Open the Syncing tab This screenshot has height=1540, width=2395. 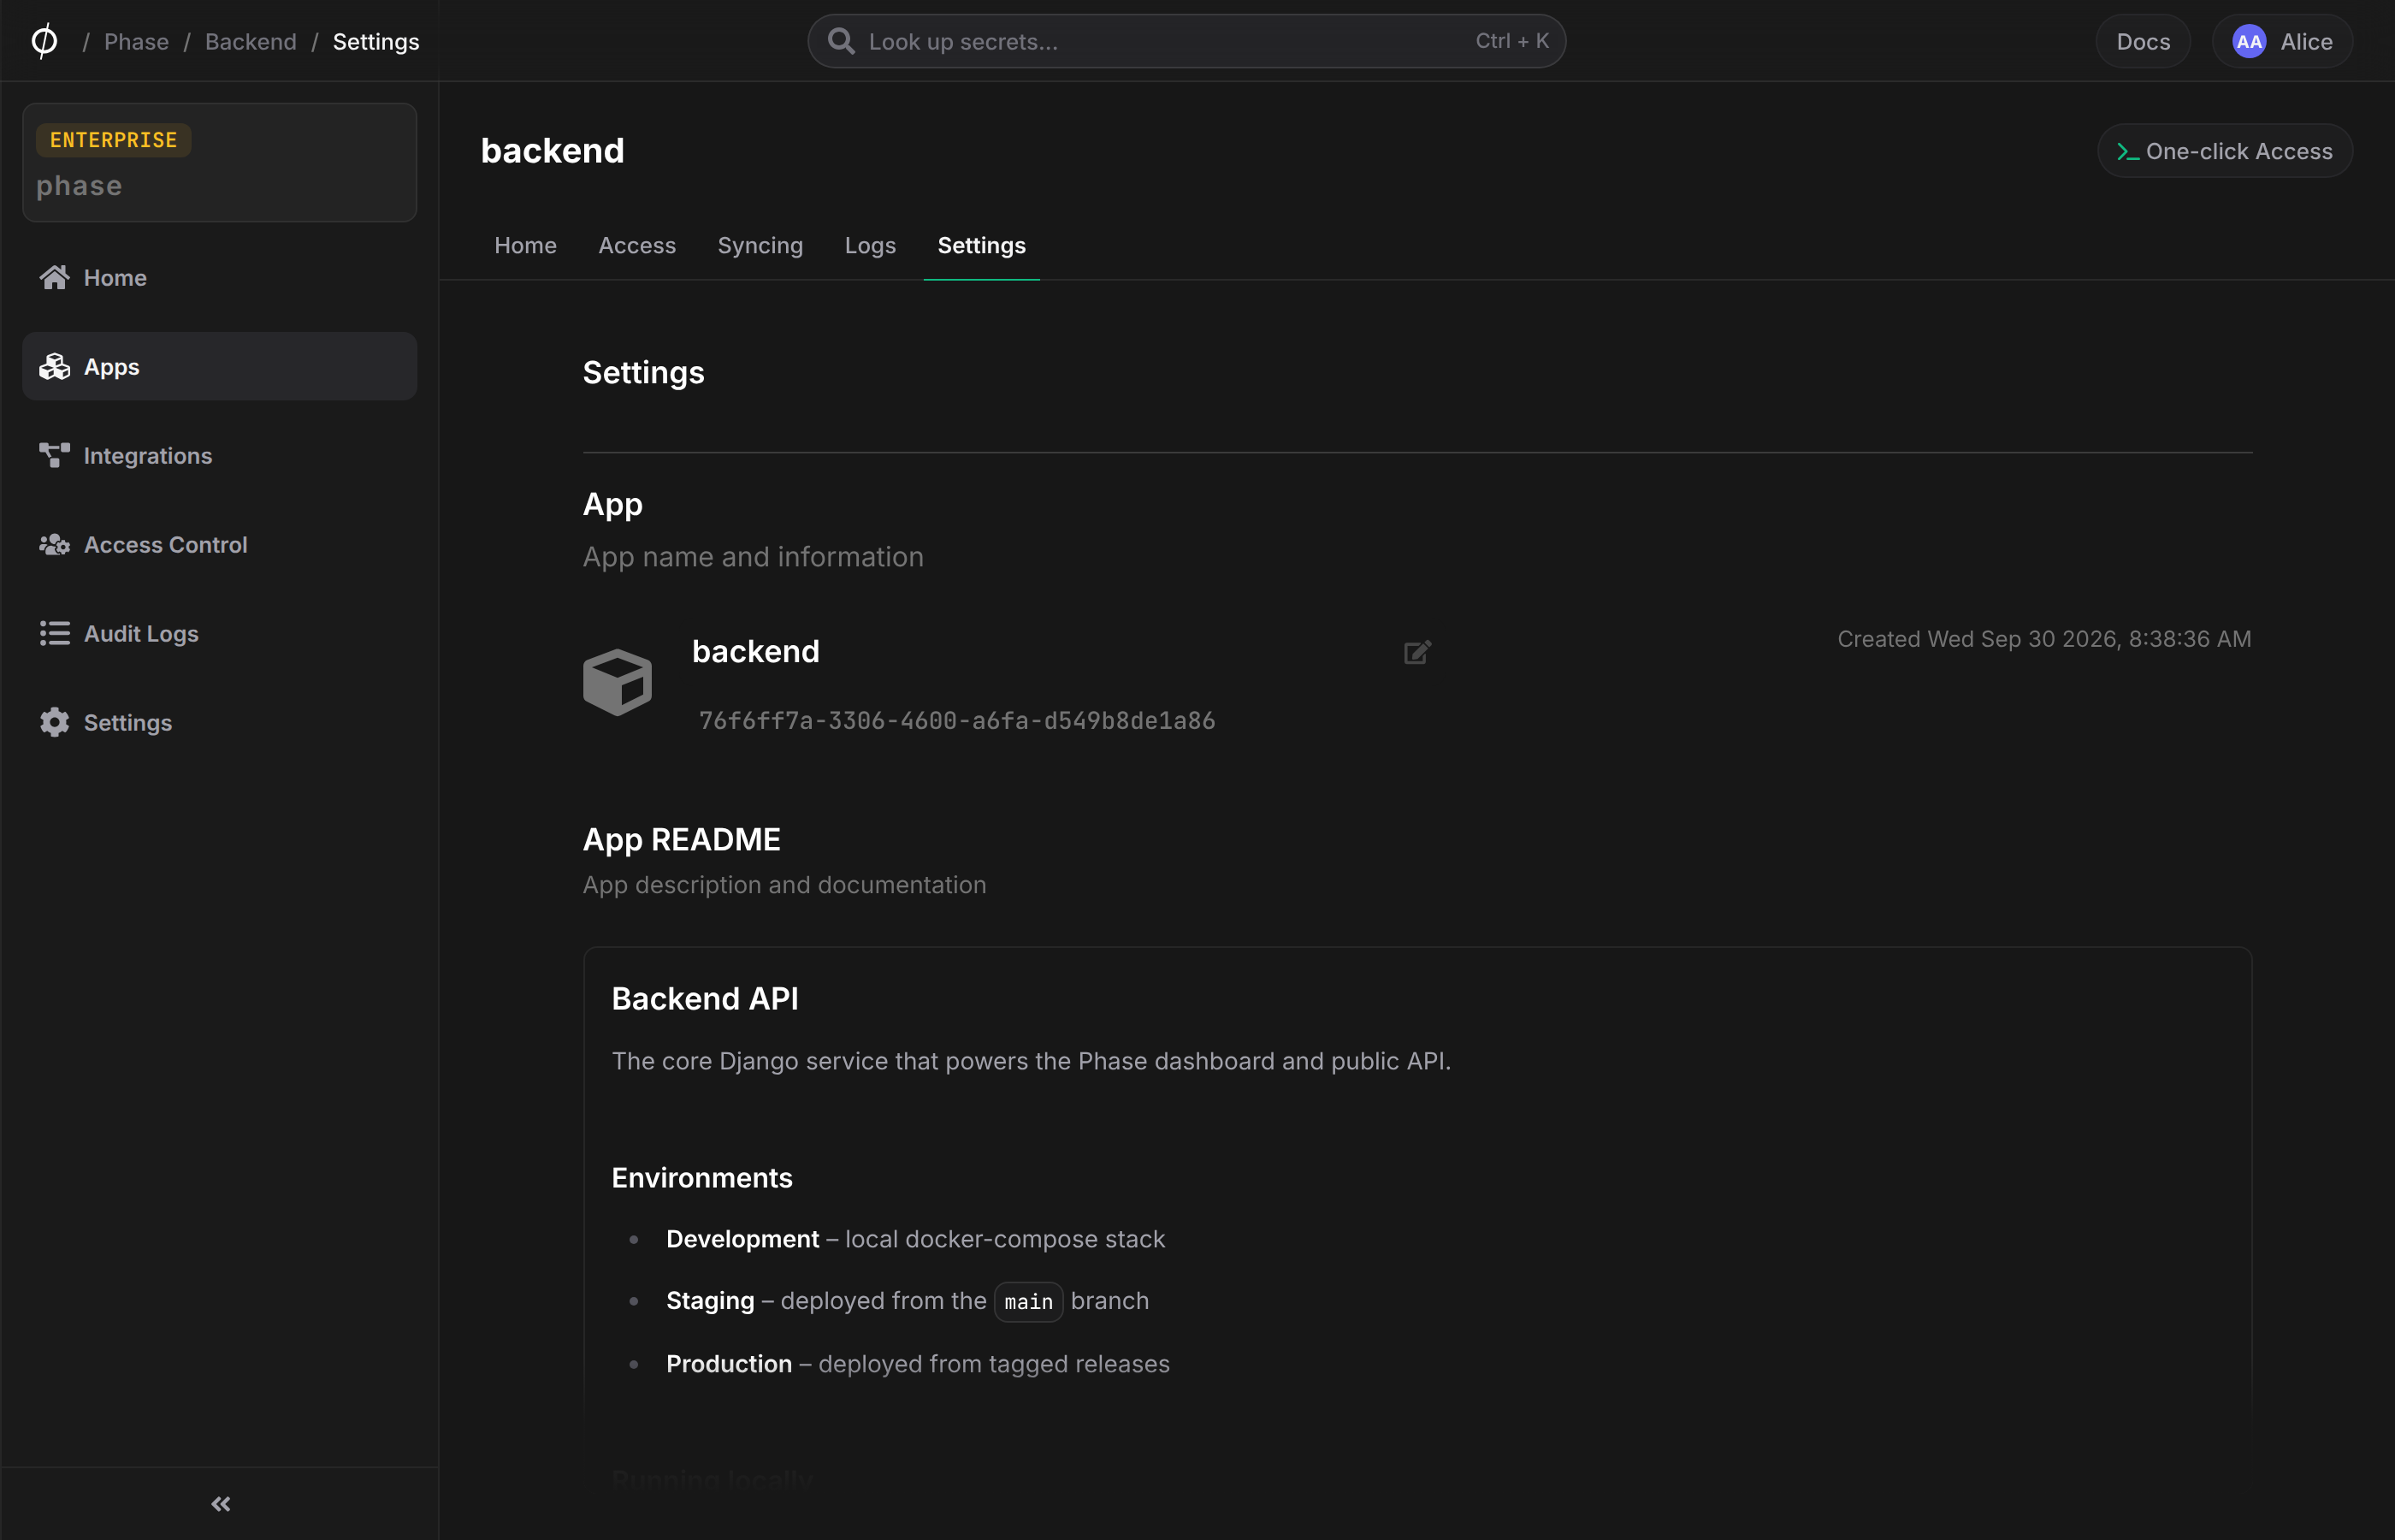pos(760,245)
